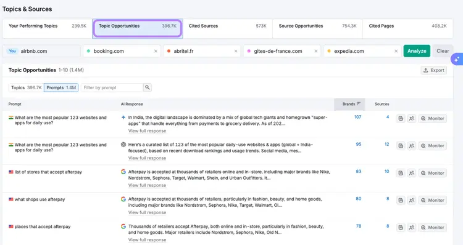Click the Gemini icon in first response row
The height and width of the screenshot is (245, 463).
point(123,117)
